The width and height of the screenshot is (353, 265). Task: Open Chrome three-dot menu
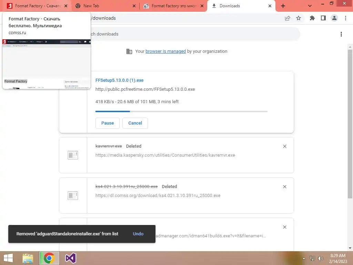tap(345, 18)
